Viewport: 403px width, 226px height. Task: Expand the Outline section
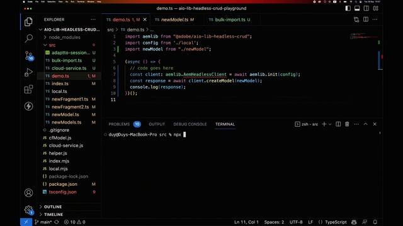pos(69,207)
